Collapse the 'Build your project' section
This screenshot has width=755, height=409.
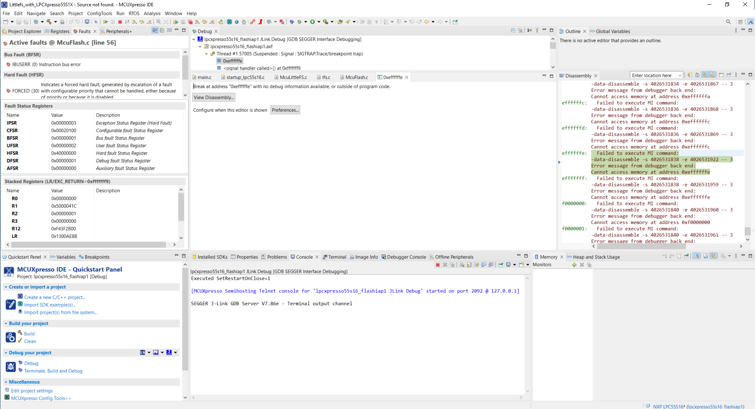click(6, 323)
